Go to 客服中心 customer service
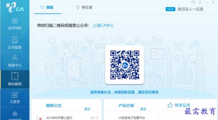Screen dimensions: 218x120 [15, 61]
